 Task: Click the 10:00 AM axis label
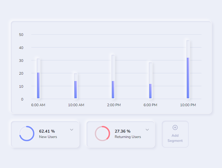tap(76, 105)
